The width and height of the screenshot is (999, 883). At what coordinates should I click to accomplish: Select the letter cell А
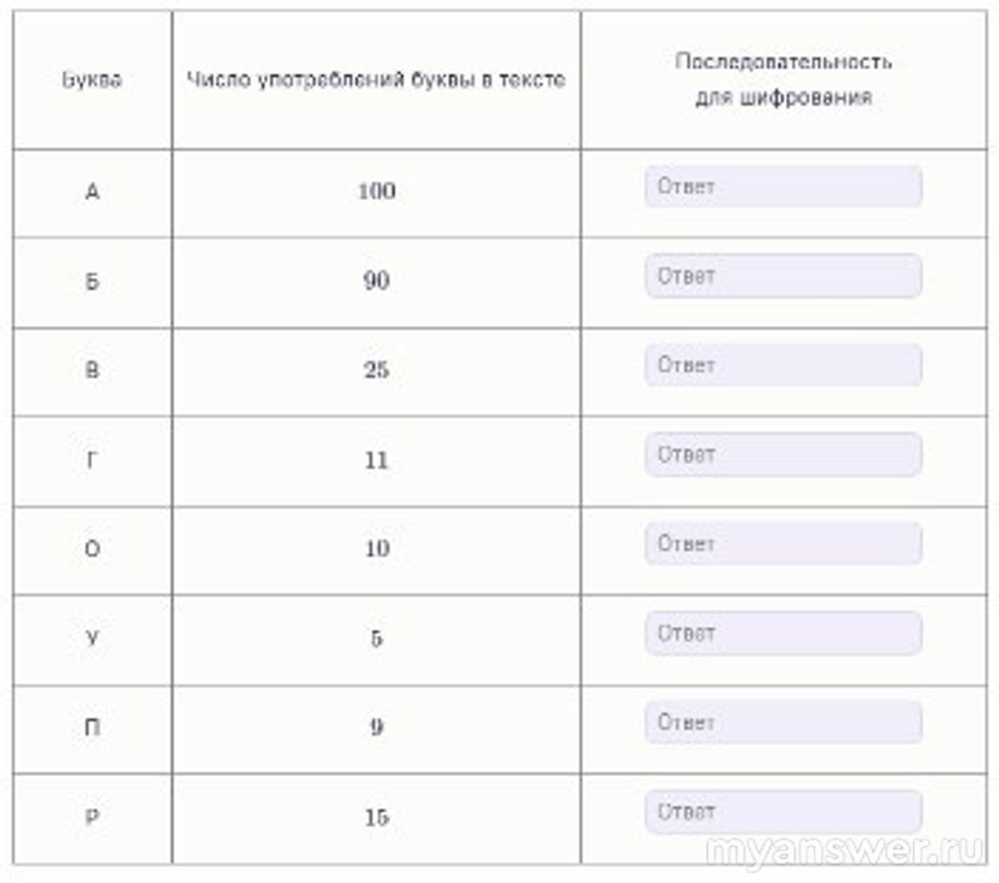click(92, 192)
